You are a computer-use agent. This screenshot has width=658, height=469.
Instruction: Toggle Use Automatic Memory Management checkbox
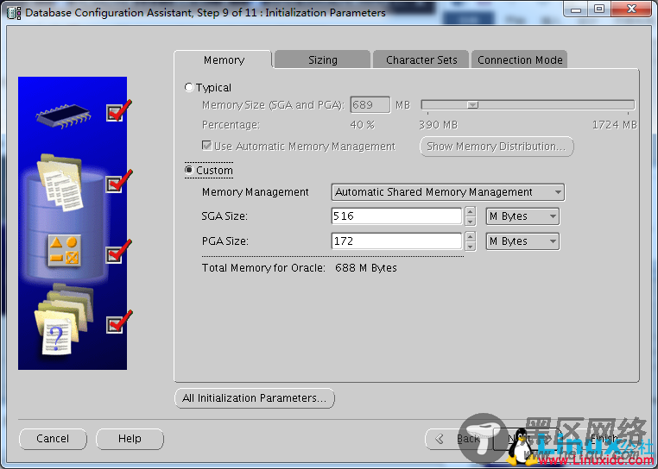pyautogui.click(x=206, y=146)
